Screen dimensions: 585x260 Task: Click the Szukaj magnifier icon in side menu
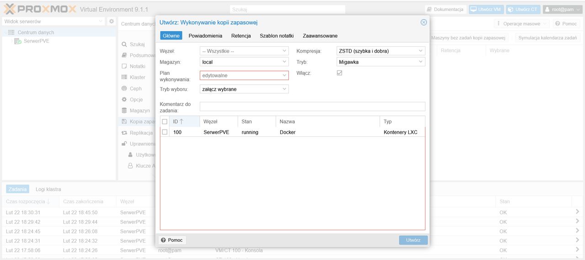coord(124,44)
